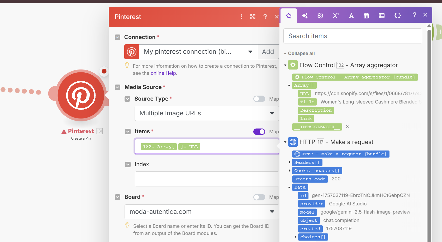Open the Board dropdown moda-autentica.com

tap(202, 212)
